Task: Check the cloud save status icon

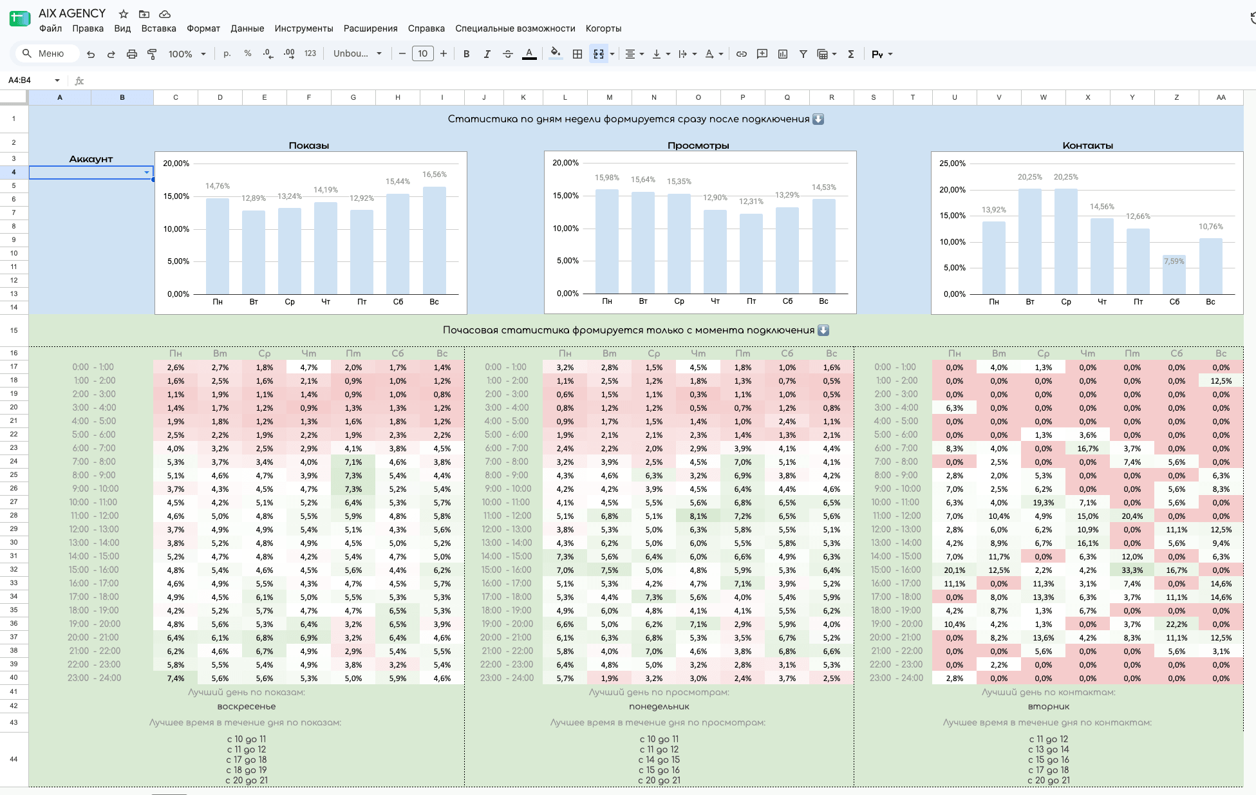Action: 165,14
